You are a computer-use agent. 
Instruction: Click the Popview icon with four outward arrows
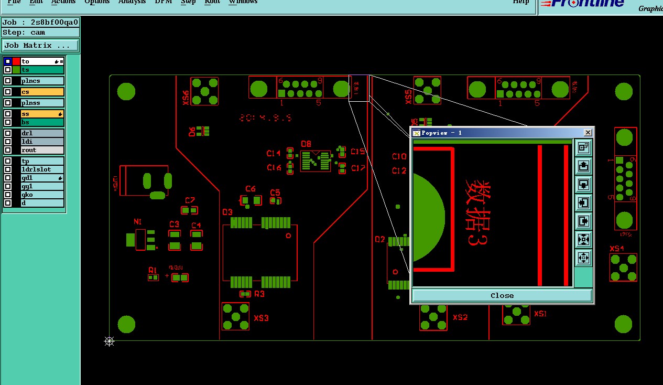coord(583,258)
